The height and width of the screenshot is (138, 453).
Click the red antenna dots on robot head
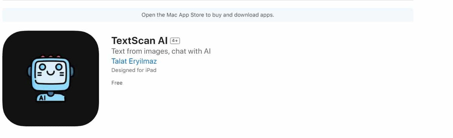[51, 56]
